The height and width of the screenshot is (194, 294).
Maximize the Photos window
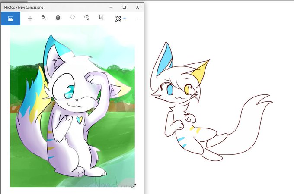[124, 7]
